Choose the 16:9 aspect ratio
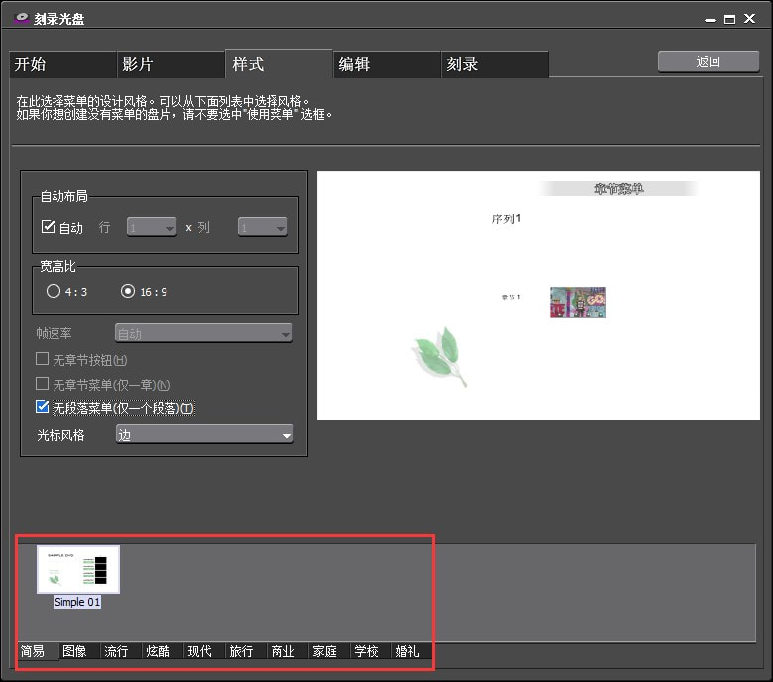 pyautogui.click(x=127, y=291)
